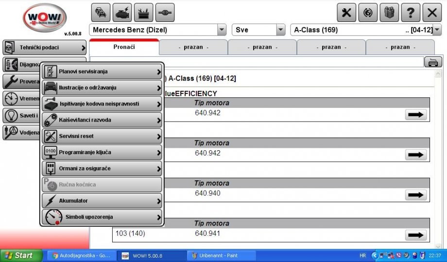Open Simboli upozorenja menu item
The height and width of the screenshot is (262, 447).
coord(102,217)
